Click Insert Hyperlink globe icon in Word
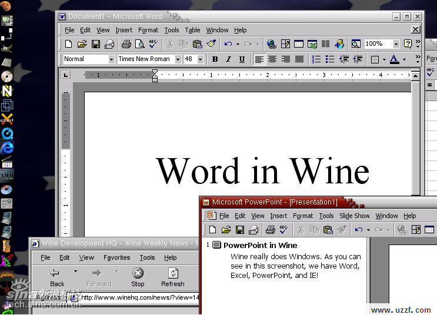437x315 pixels. coord(271,44)
